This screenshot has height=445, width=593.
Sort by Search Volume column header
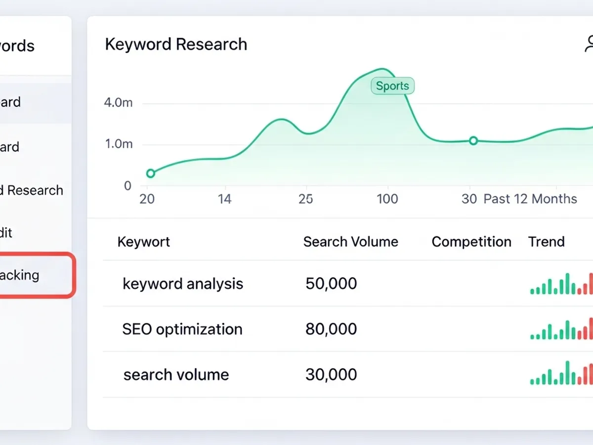tap(350, 242)
